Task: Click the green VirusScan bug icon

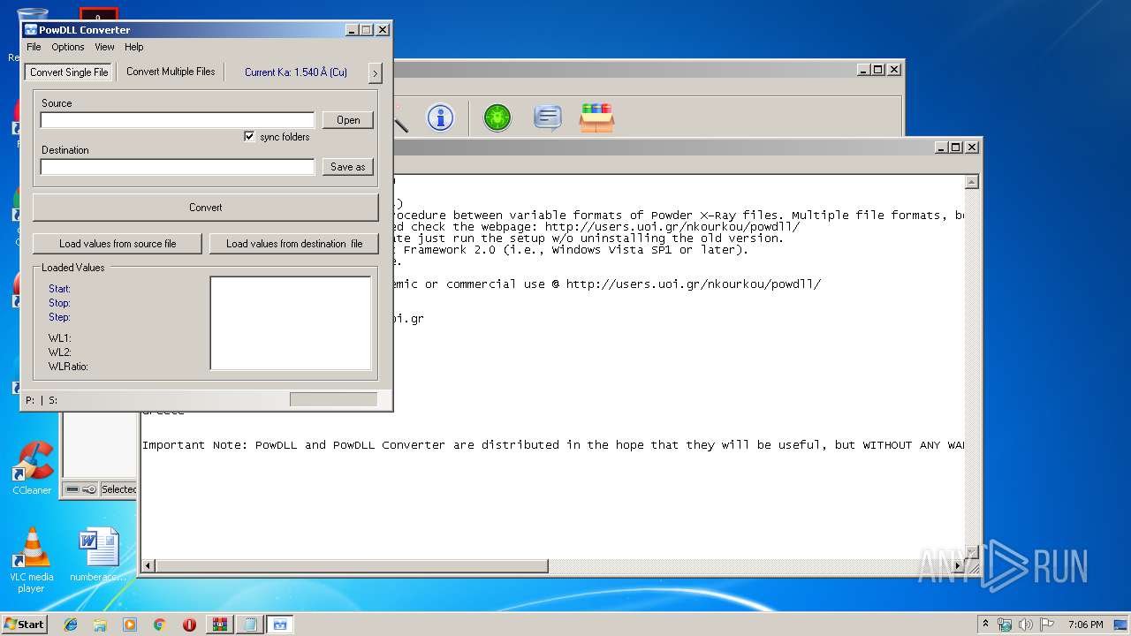Action: coord(497,117)
